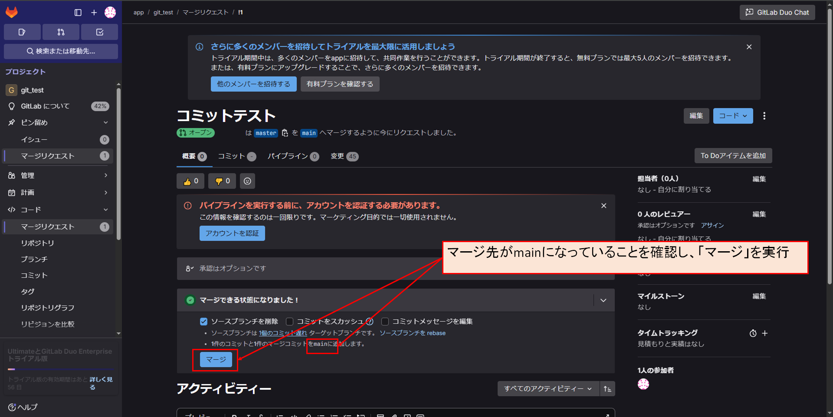The image size is (833, 417).
Task: Open GitLab について learning item
Action: pos(59,106)
